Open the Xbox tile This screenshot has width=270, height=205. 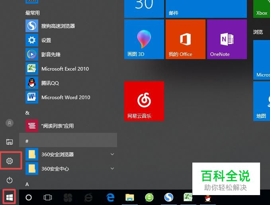pos(262,9)
